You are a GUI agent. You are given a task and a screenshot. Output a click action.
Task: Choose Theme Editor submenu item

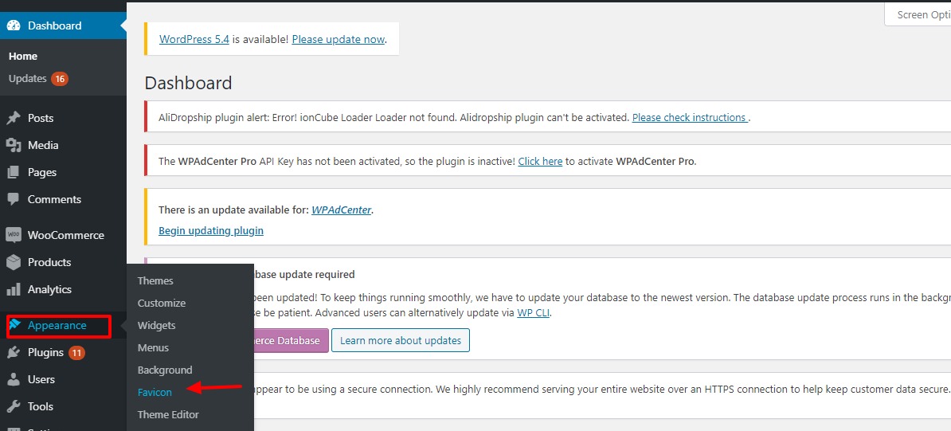pyautogui.click(x=168, y=414)
